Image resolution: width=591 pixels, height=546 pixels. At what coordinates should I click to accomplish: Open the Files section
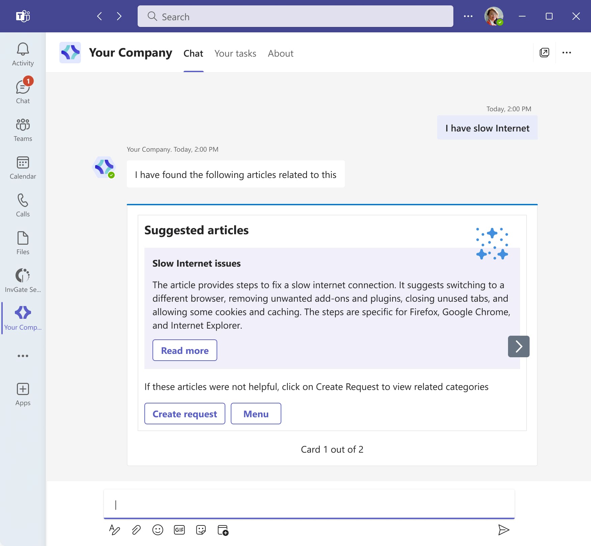22,242
